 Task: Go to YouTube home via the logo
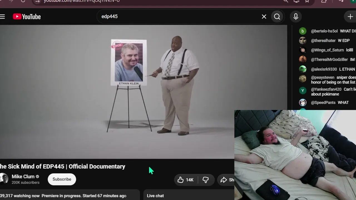pyautogui.click(x=27, y=17)
